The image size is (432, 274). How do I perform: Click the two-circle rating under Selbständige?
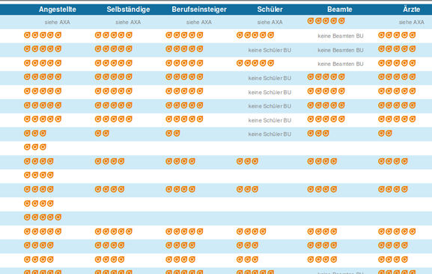102,134
